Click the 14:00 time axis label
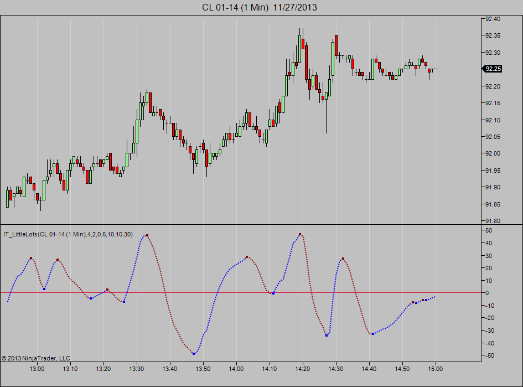Screen dimensions: 523x387 (x=236, y=369)
